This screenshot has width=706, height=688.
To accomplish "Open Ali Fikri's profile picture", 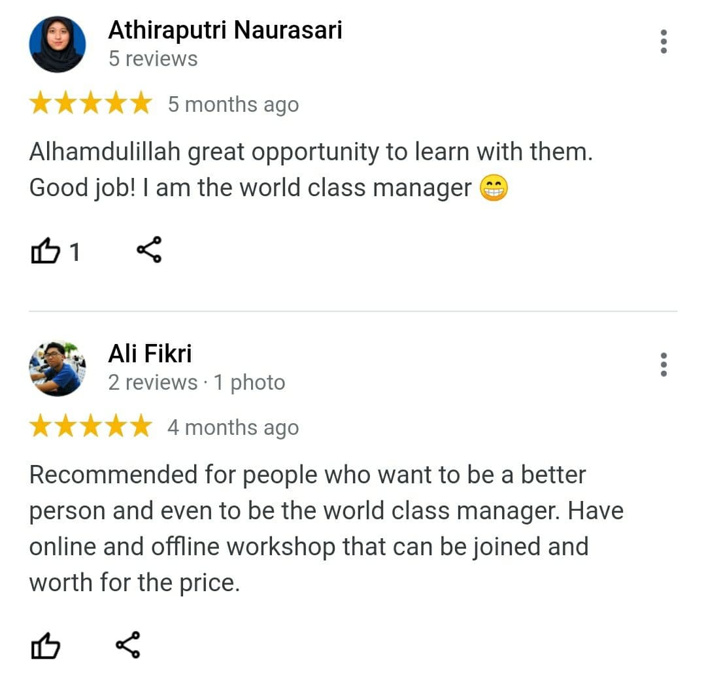I will point(57,368).
